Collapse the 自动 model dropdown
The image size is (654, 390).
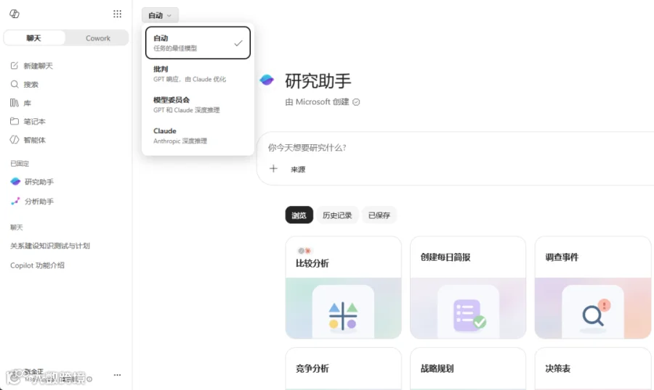(x=160, y=15)
